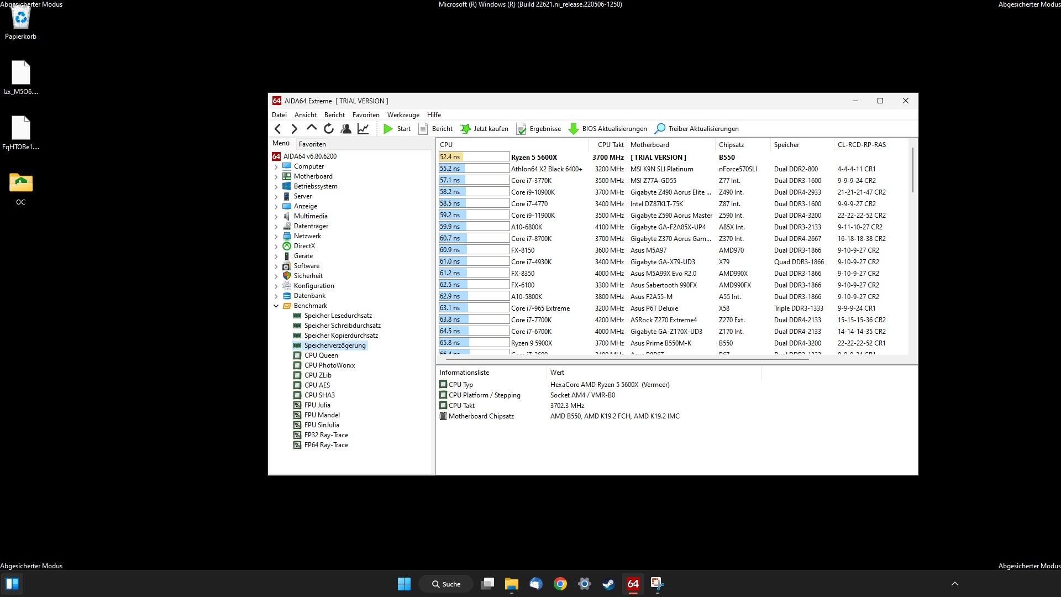Click the Treiber Aktualisierungen driver icon
Viewport: 1061px width, 597px height.
coord(659,128)
